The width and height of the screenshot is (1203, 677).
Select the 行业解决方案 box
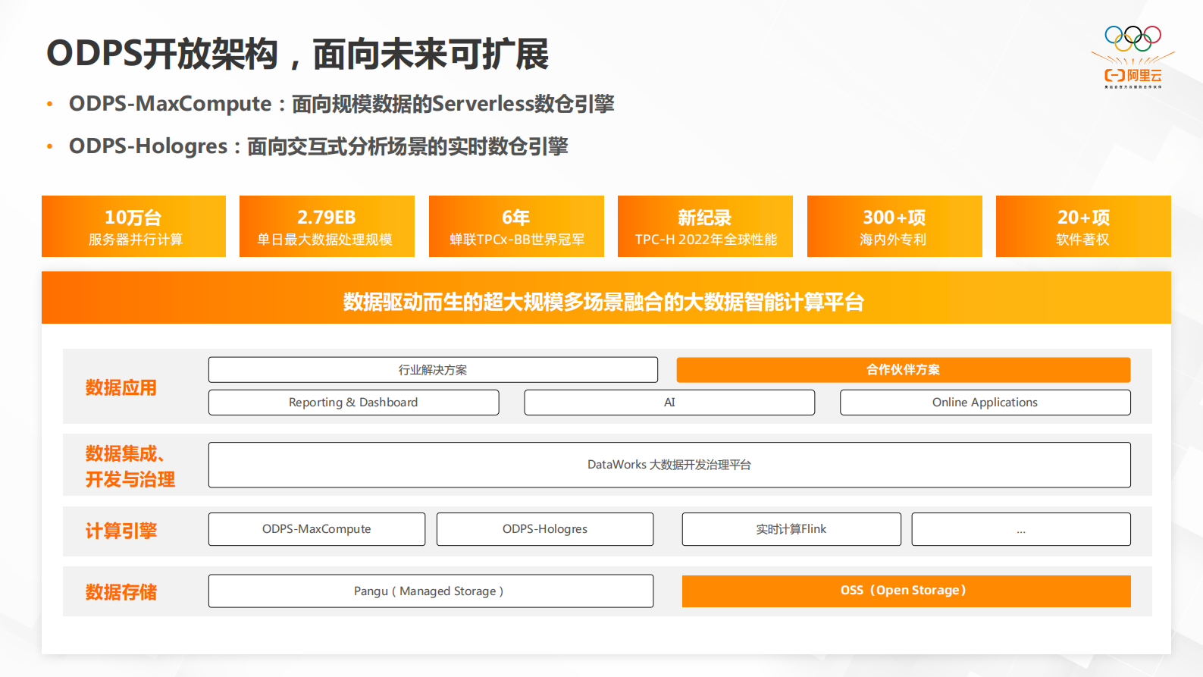pos(433,370)
